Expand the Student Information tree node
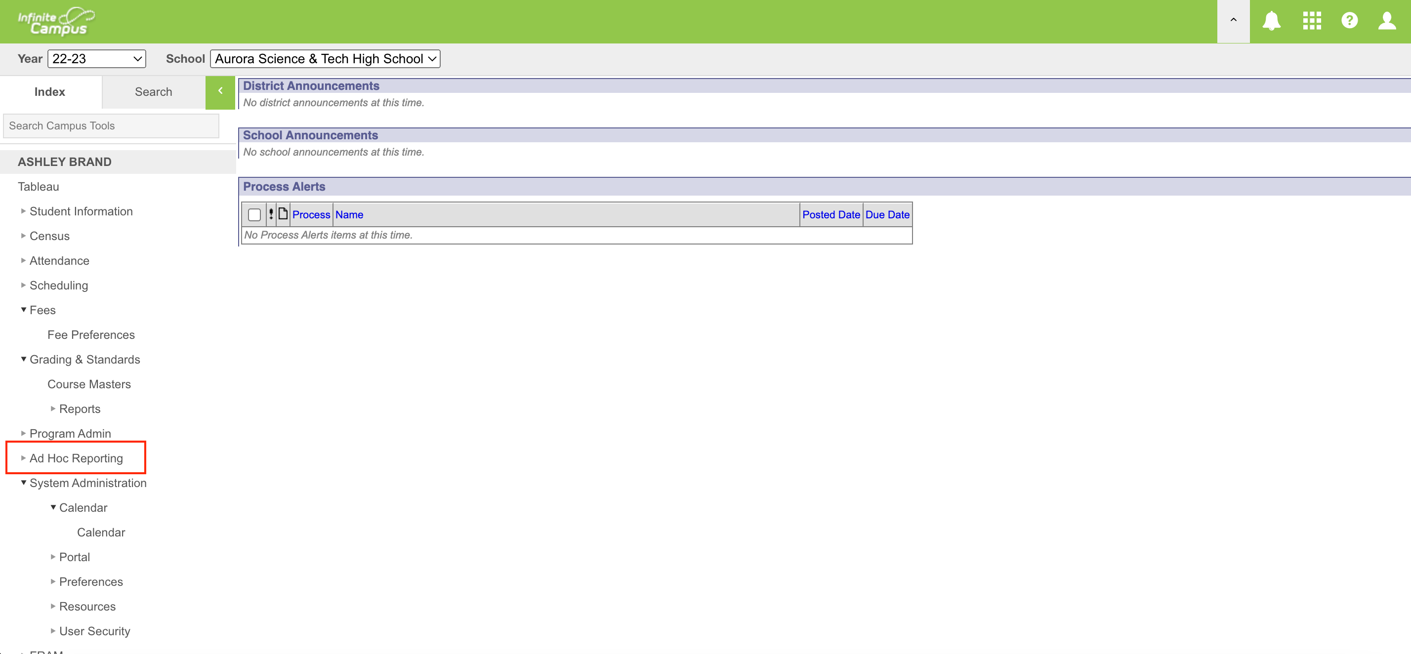 pyautogui.click(x=23, y=211)
